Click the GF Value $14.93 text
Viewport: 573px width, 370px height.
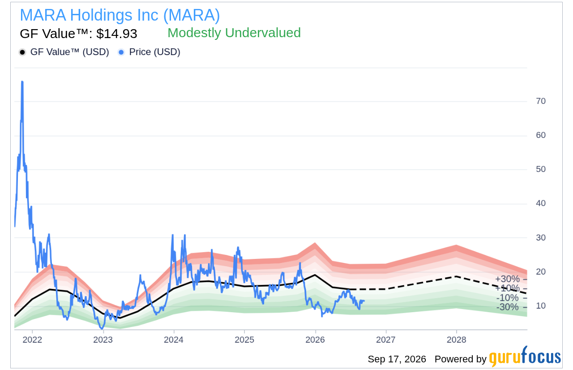coord(78,34)
